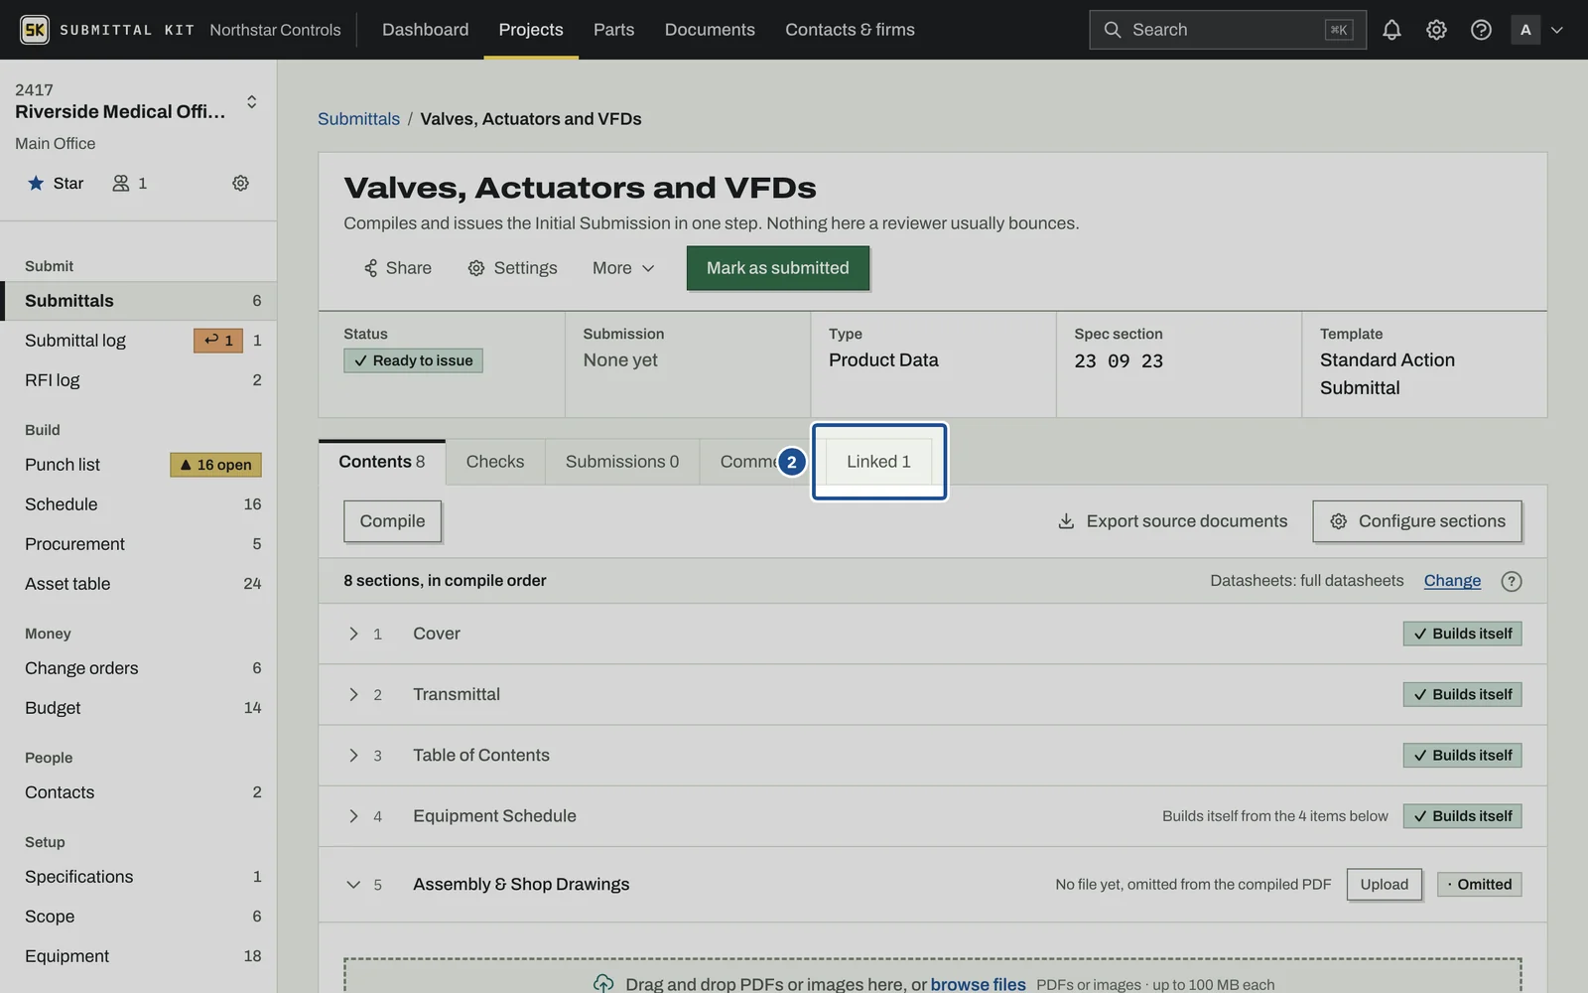1588x993 pixels.
Task: Open the Linked tab
Action: (878, 462)
